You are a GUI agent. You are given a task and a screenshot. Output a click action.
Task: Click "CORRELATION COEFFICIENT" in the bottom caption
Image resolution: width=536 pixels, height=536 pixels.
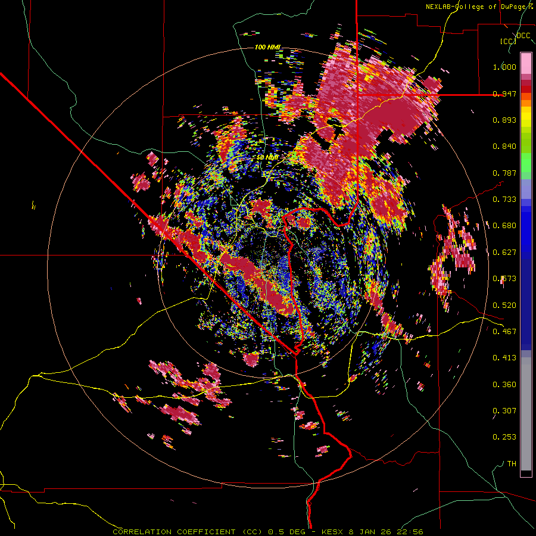coord(174,532)
